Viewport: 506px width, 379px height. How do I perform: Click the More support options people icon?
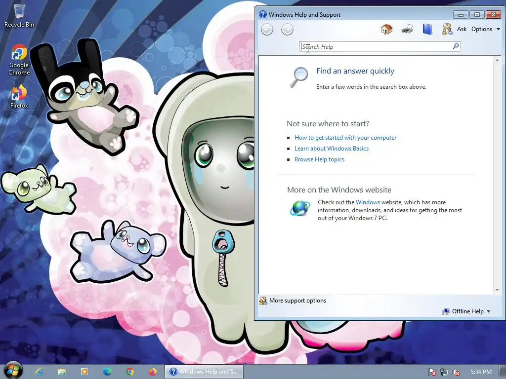[263, 301]
